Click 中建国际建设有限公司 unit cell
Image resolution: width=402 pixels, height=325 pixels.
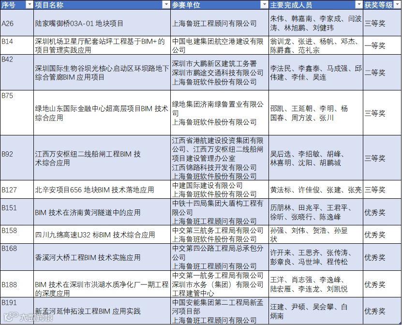[x=220, y=190]
